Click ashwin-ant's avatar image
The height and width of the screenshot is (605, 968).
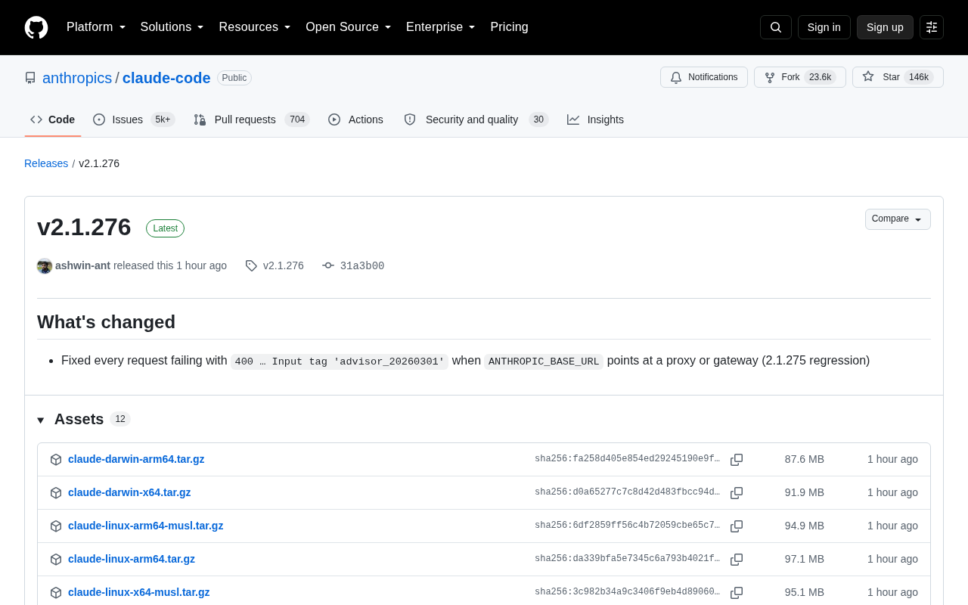click(x=45, y=266)
